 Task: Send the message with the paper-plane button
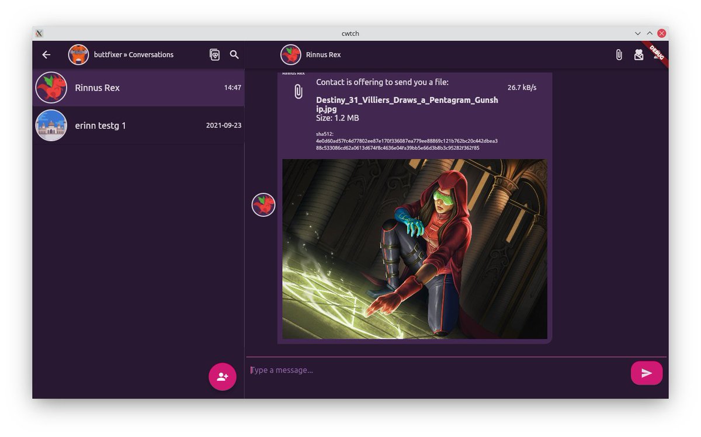[x=647, y=373]
